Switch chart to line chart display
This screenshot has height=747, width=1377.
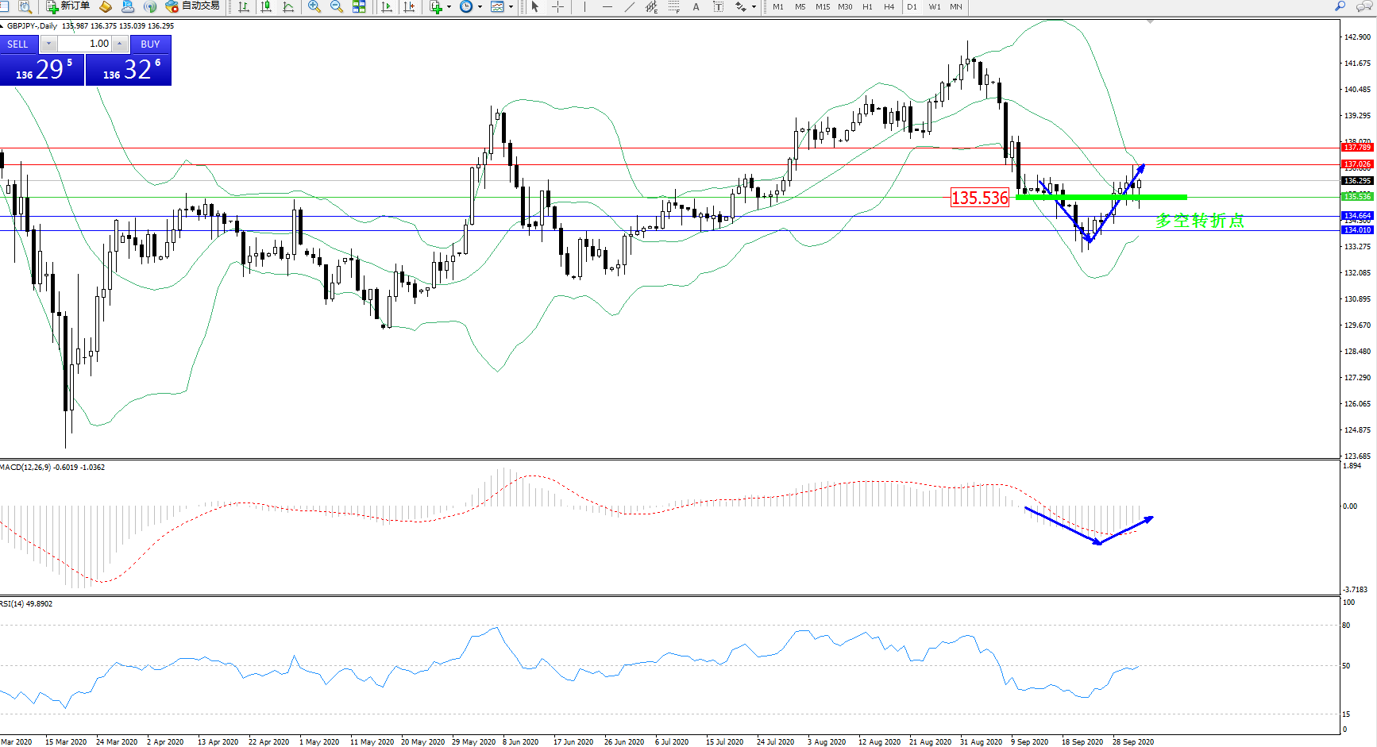pos(288,6)
